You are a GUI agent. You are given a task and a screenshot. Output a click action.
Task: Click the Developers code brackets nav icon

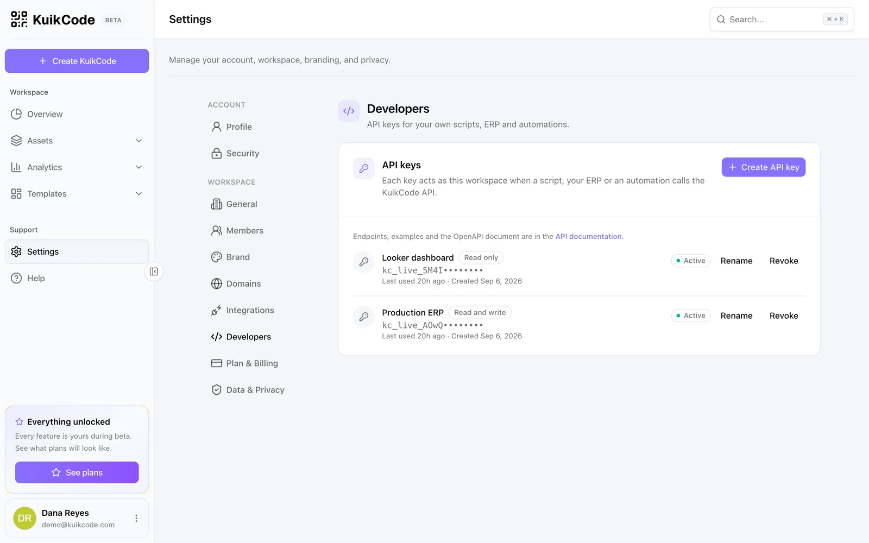(216, 337)
